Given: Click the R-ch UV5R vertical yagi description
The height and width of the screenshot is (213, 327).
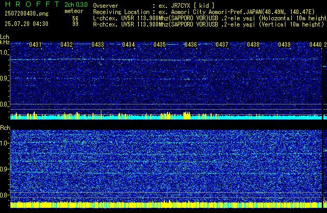Looking at the screenshot, I should (208, 24).
